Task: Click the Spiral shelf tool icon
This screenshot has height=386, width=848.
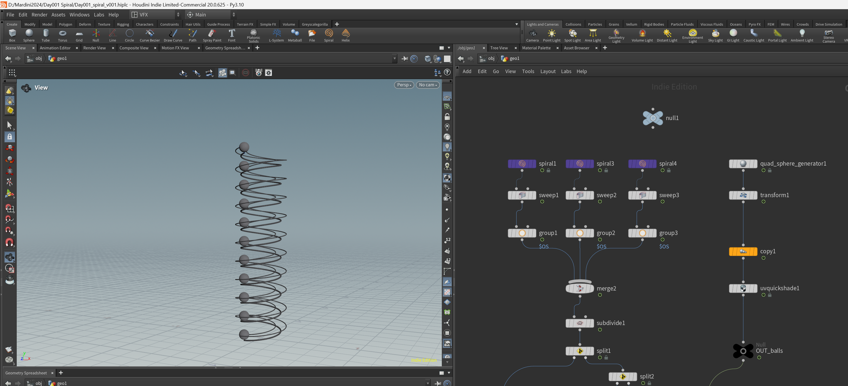Action: pyautogui.click(x=328, y=33)
